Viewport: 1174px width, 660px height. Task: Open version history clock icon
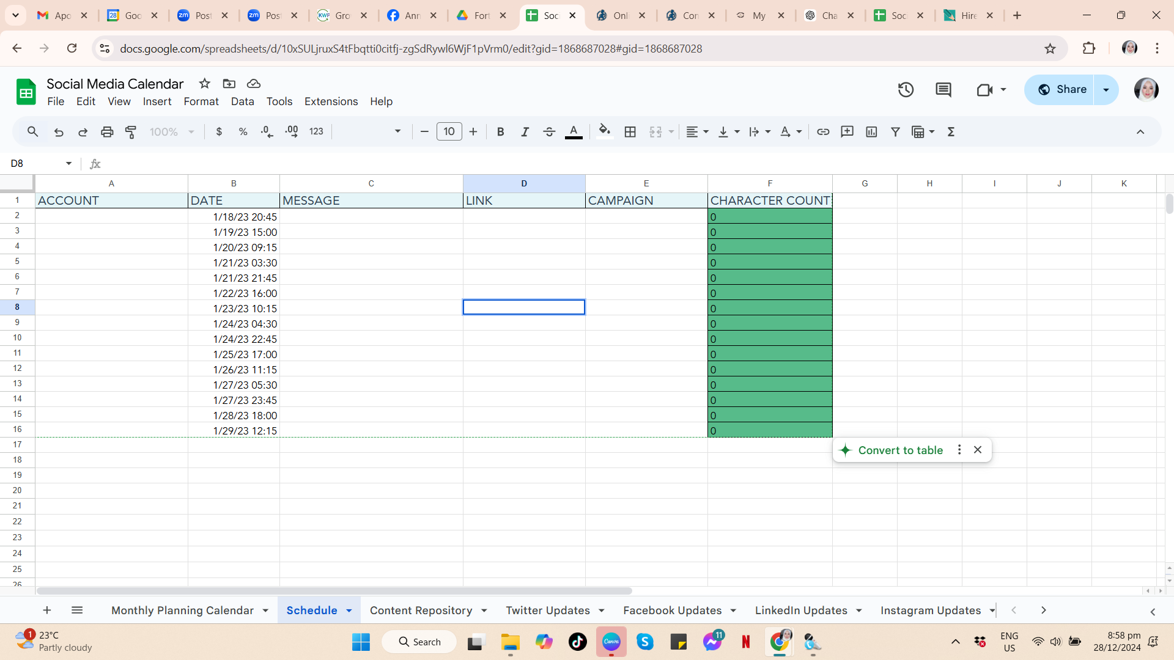[x=906, y=90]
